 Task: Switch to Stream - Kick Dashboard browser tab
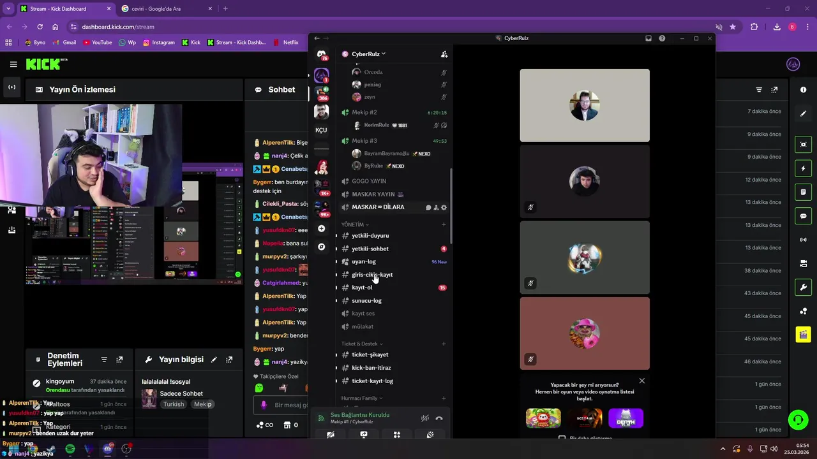click(66, 9)
